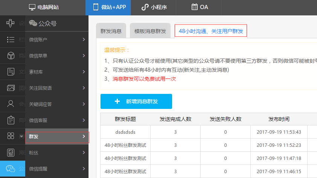
Task: Click the 发送失败人数 column header
Action: click(x=226, y=119)
